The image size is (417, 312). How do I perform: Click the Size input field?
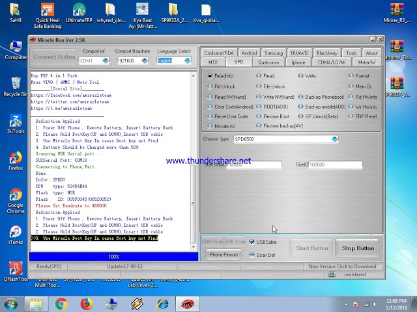click(336, 164)
